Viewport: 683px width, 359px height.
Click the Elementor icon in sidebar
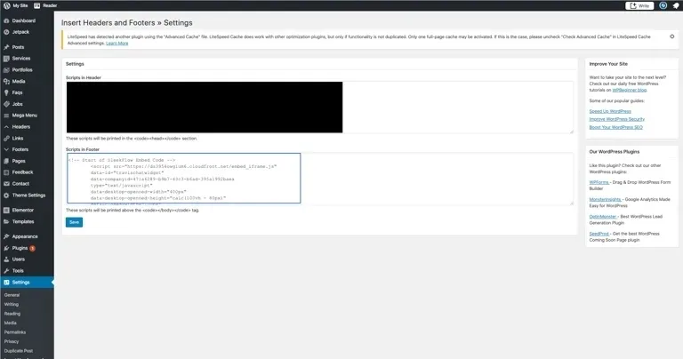[6, 211]
